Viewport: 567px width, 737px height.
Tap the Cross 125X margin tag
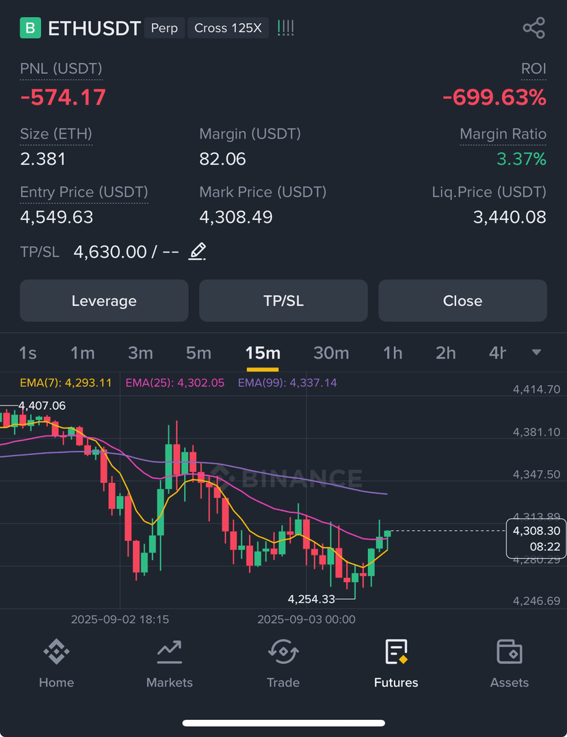228,28
